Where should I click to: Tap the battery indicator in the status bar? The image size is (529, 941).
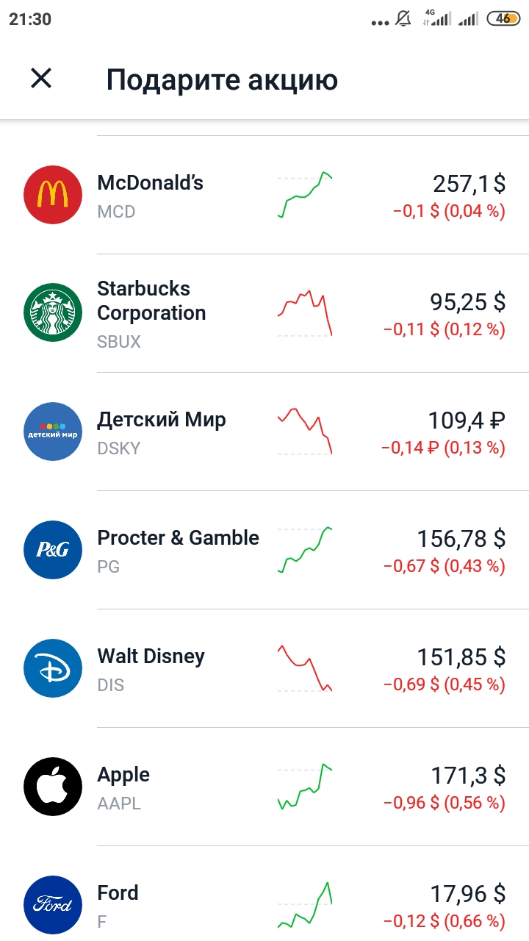(504, 19)
